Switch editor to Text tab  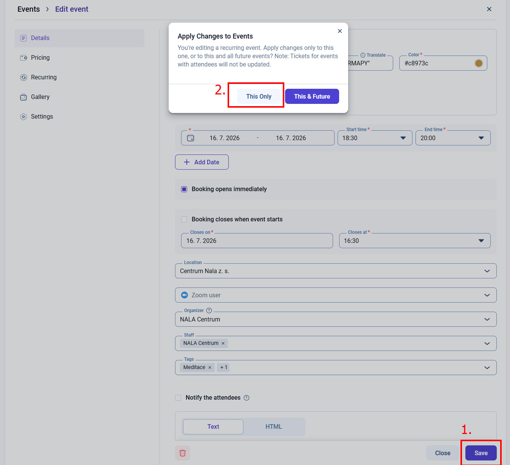[213, 427]
